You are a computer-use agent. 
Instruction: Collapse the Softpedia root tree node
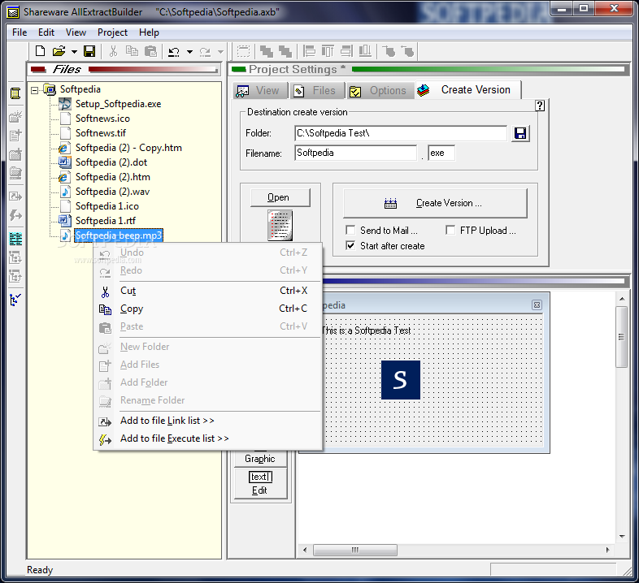pyautogui.click(x=35, y=90)
